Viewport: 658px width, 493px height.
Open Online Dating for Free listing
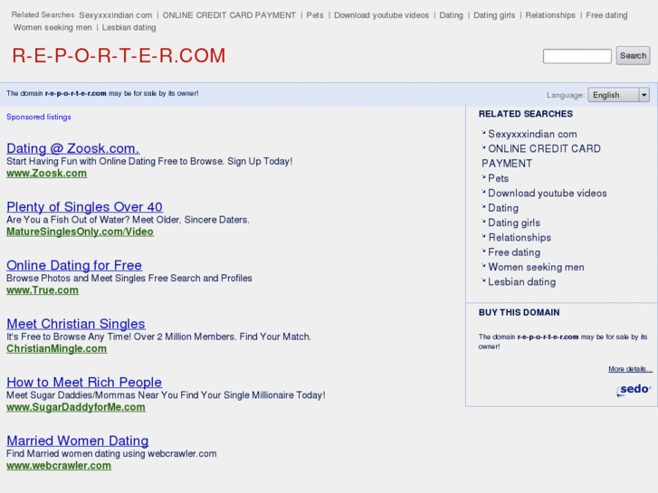(74, 265)
